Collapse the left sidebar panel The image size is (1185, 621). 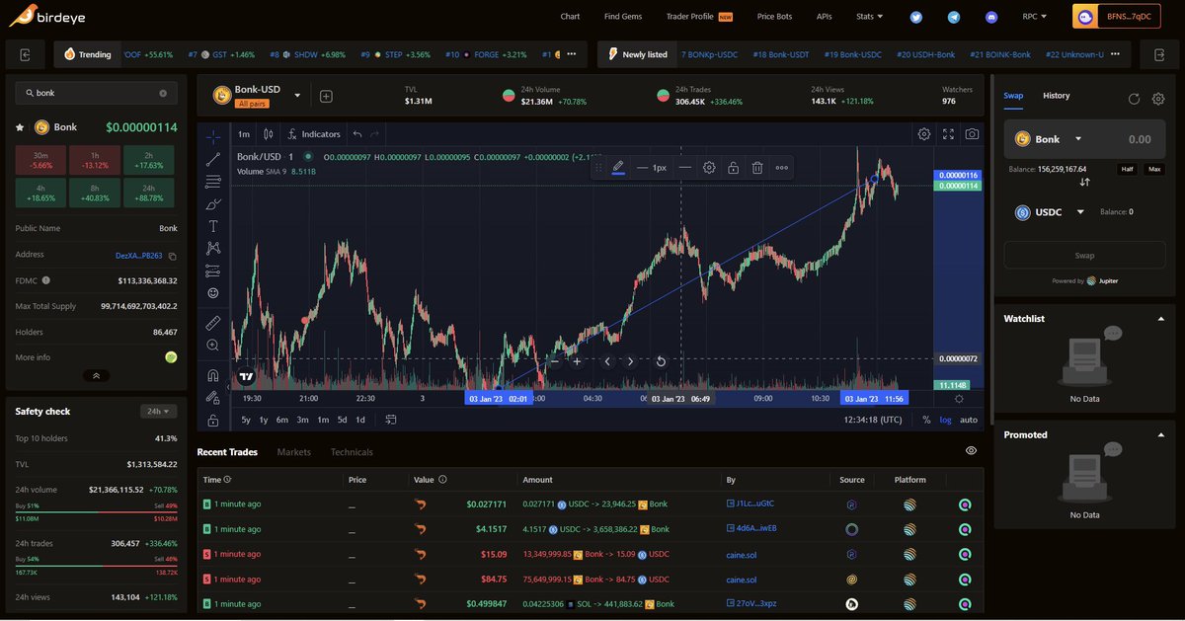(25, 54)
